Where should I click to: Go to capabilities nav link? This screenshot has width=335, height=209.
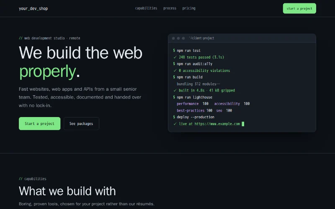[x=146, y=8]
